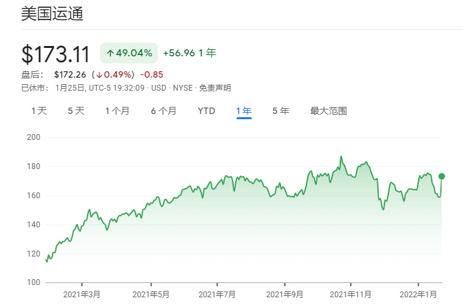Select the 1年 range tab
The image size is (463, 307).
point(244,111)
